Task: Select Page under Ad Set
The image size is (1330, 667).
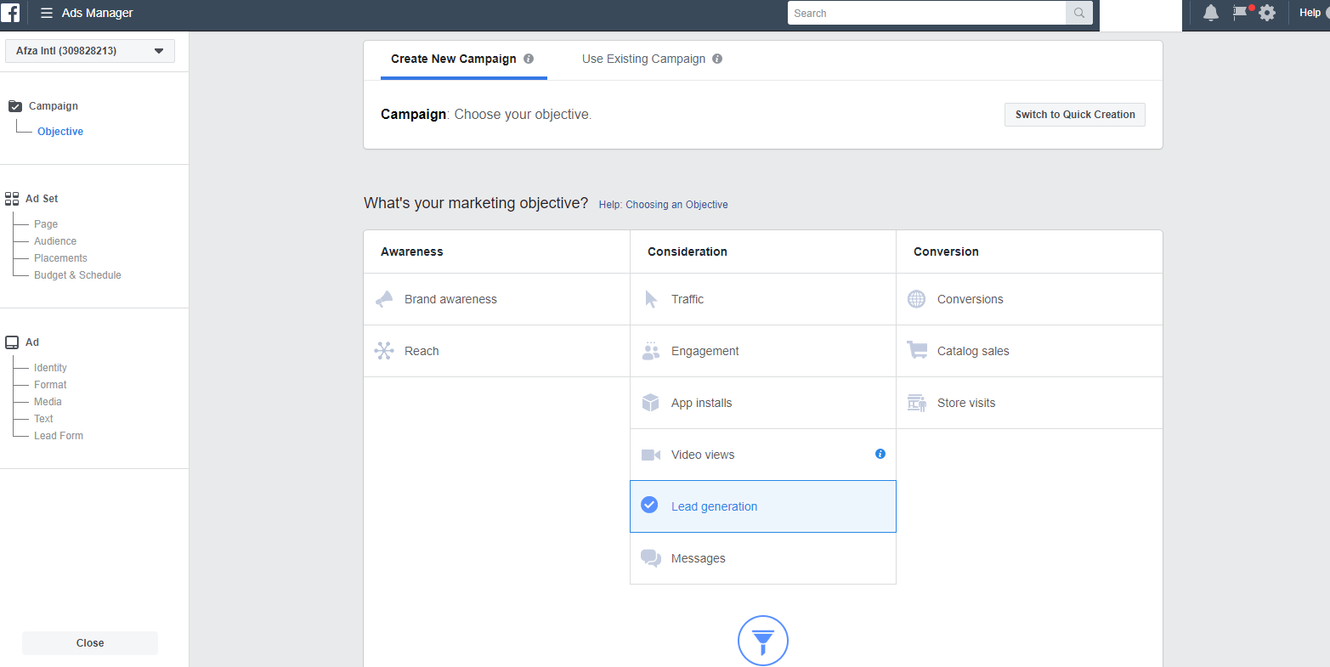Action: 46,224
